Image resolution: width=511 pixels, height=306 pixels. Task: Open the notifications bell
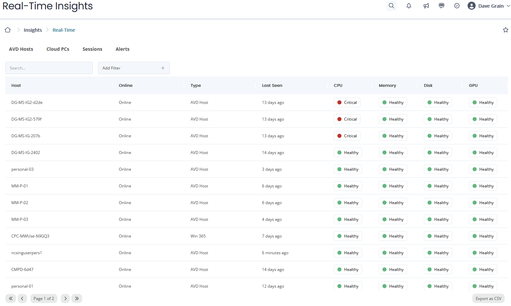[x=409, y=6]
